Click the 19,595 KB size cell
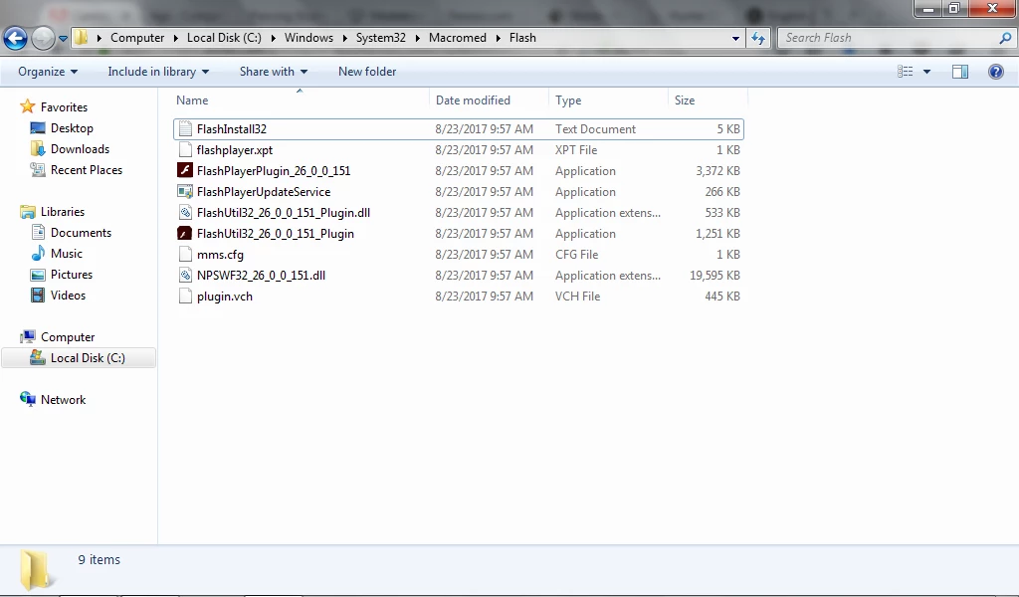Screen dimensions: 1019x597 (x=714, y=276)
